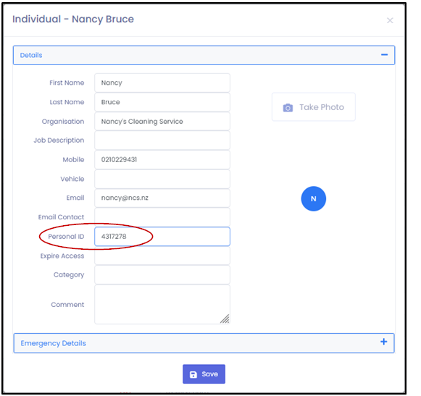Close the Individual dialog with X
421x396 pixels.
tap(390, 20)
